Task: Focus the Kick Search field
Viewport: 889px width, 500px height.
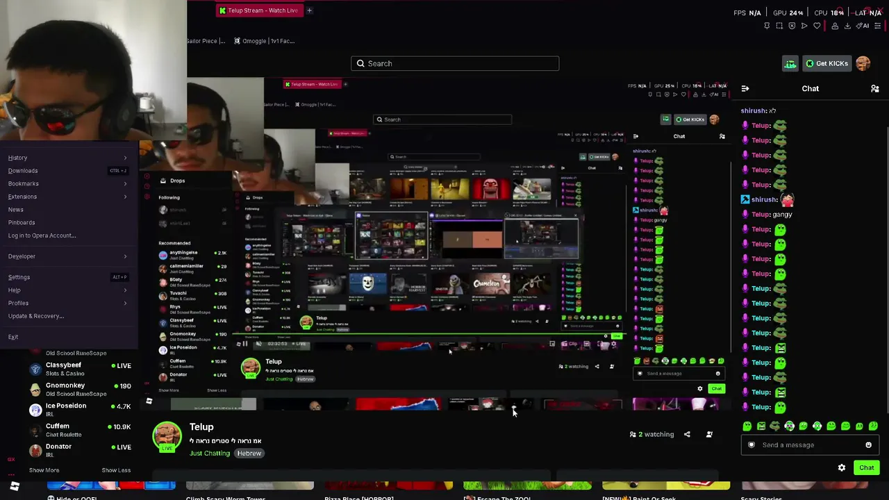Action: pyautogui.click(x=455, y=64)
